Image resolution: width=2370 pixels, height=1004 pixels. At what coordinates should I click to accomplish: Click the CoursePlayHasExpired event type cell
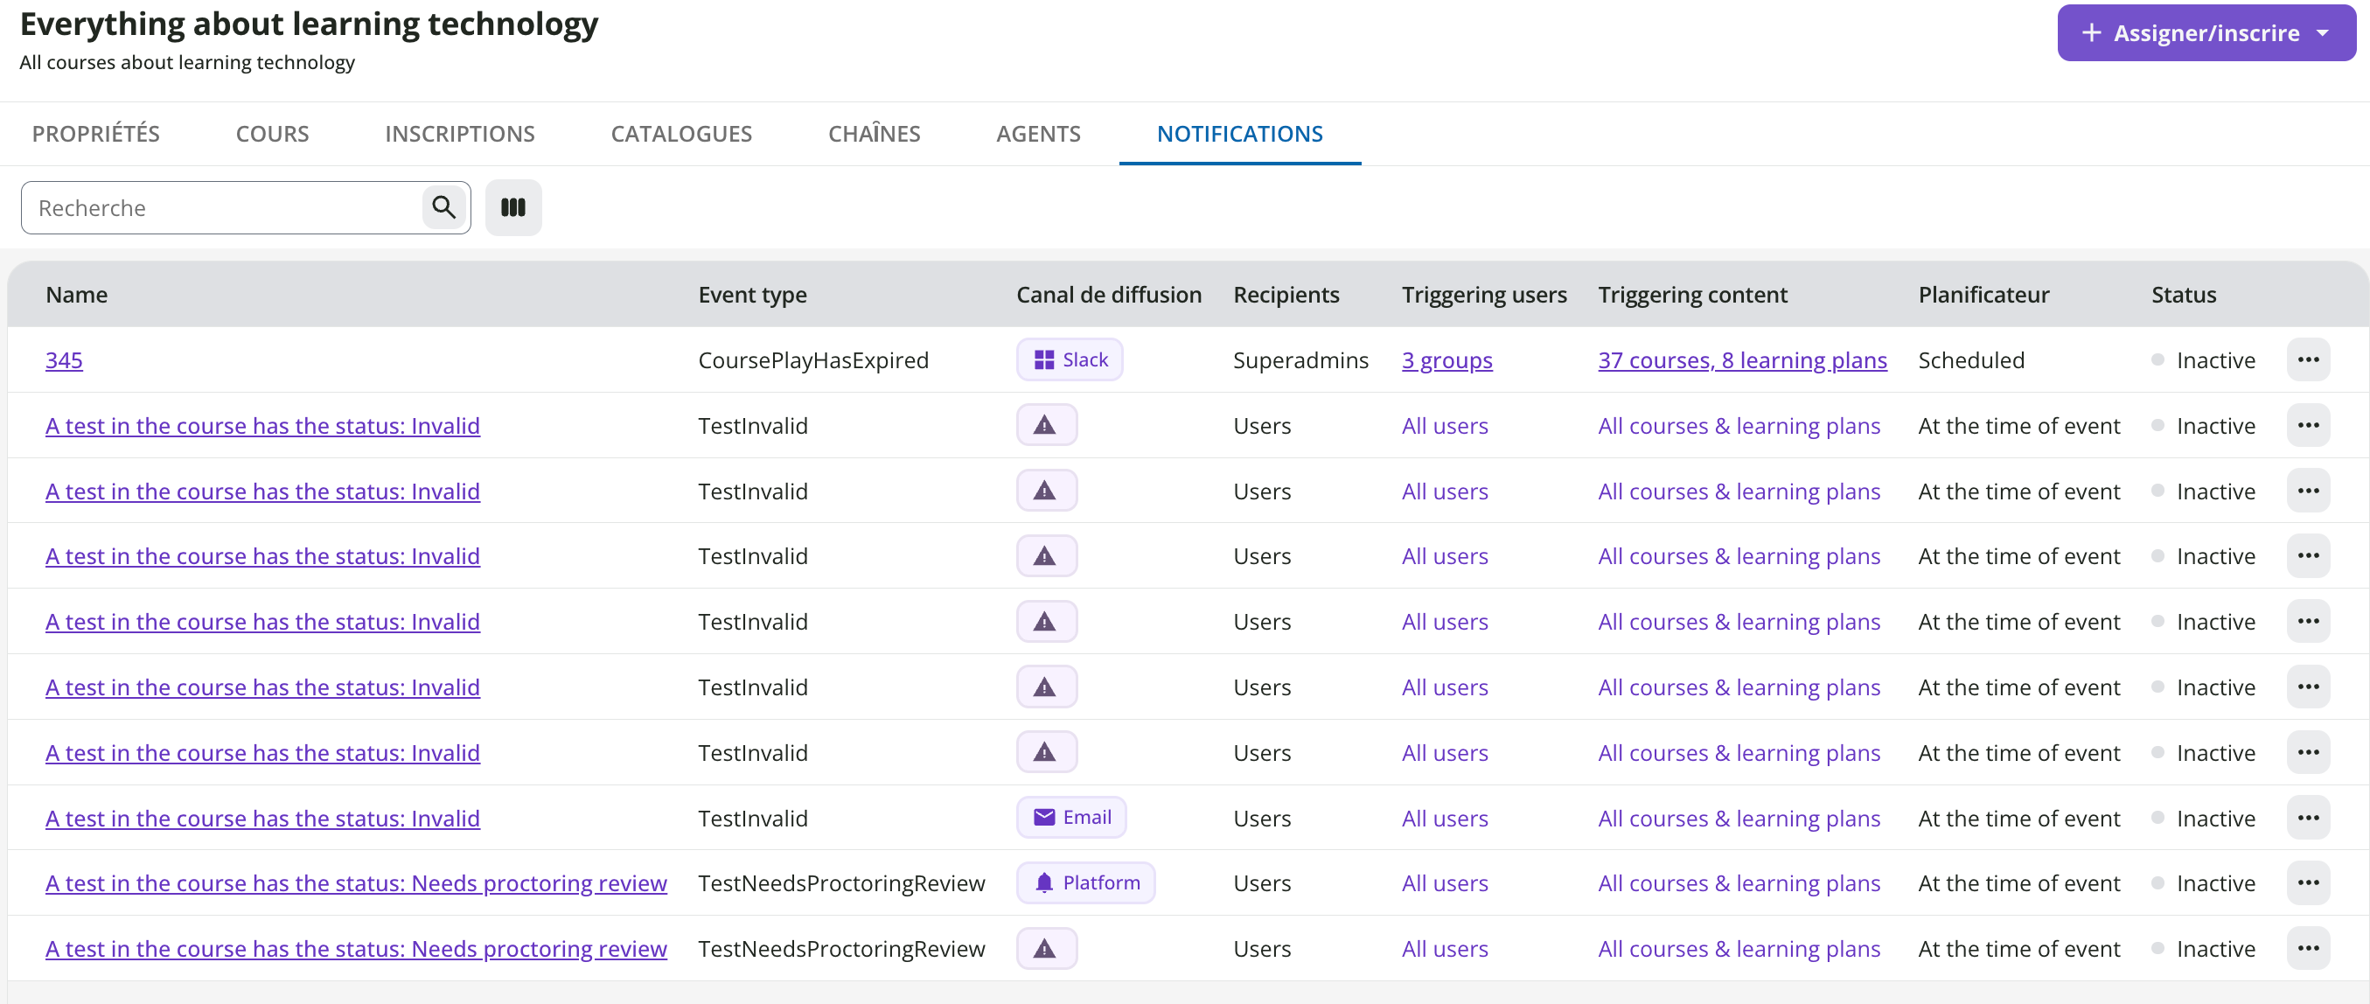[x=812, y=359]
